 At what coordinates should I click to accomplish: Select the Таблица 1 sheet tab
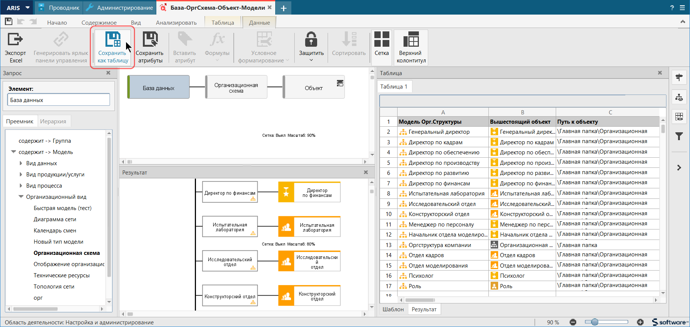click(394, 86)
